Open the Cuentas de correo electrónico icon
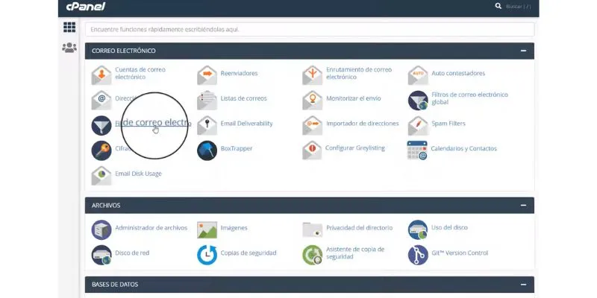 (x=101, y=75)
